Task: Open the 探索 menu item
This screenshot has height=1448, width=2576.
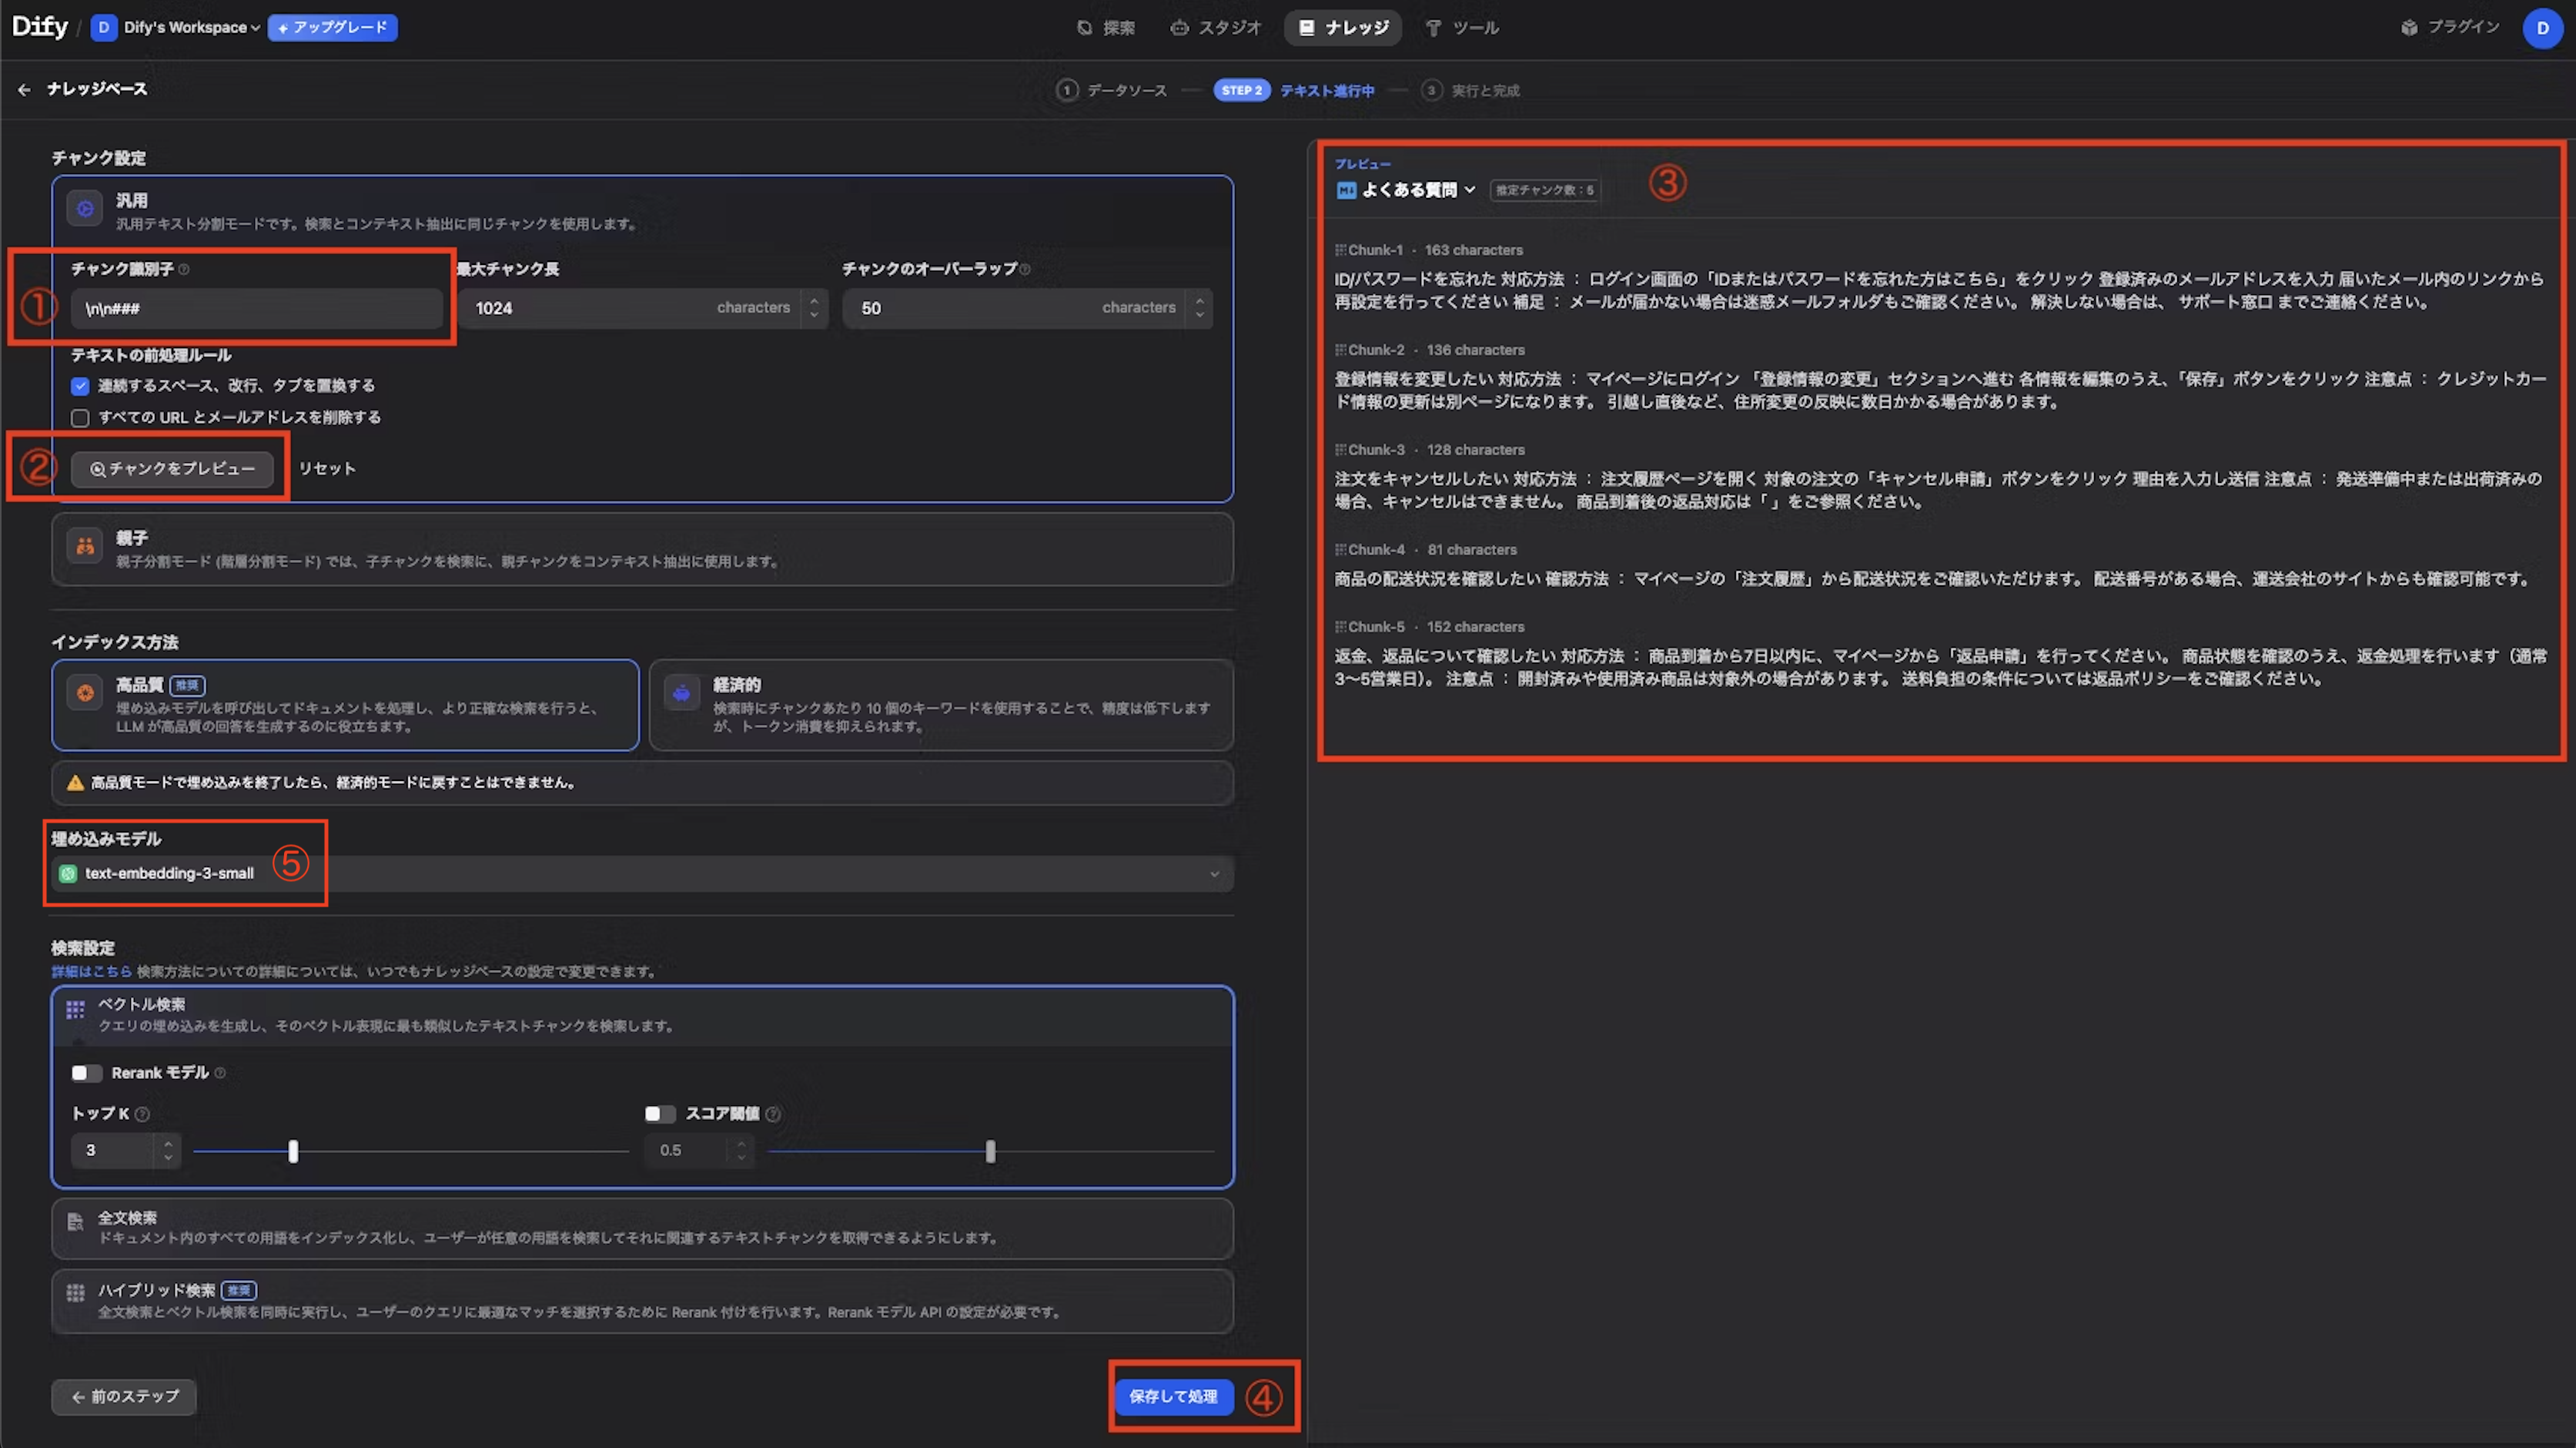Action: point(1107,27)
